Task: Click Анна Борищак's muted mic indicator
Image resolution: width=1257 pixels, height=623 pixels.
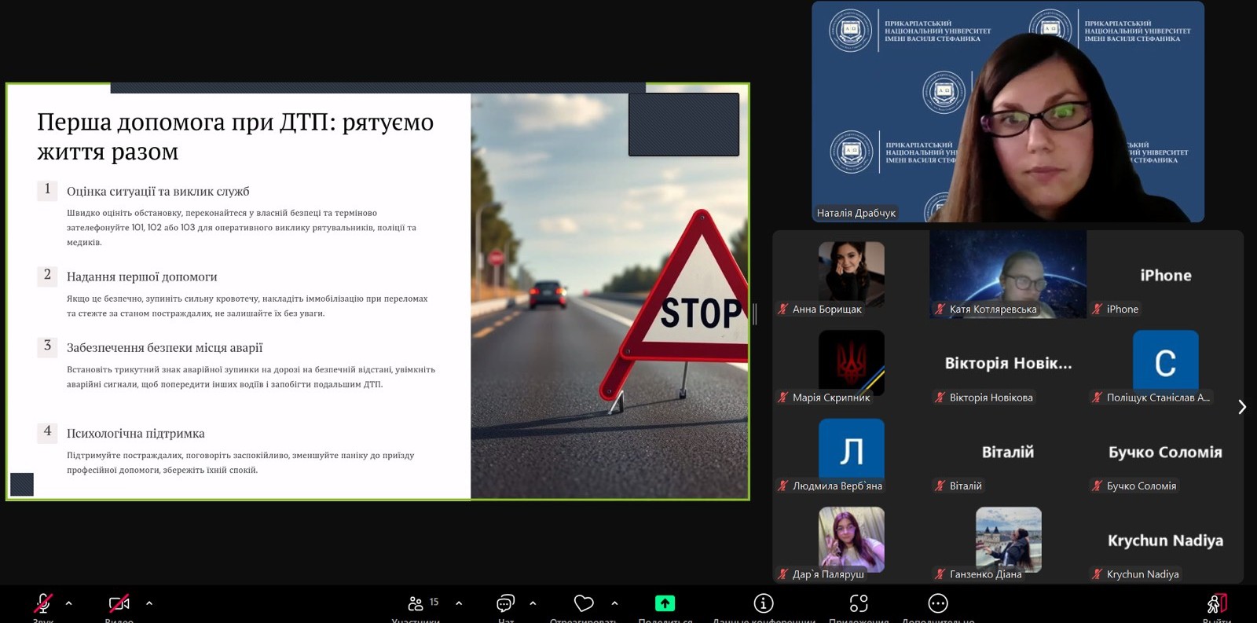Action: (x=783, y=310)
